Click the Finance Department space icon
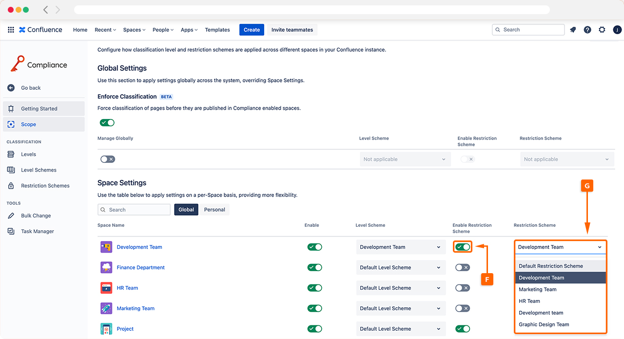Screen dimensions: 624x339 tap(106, 267)
